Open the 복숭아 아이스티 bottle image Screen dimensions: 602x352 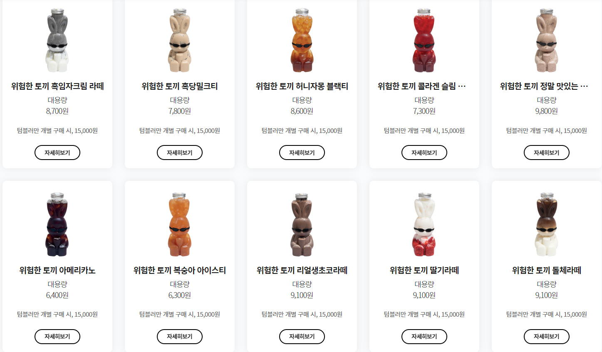coord(179,224)
